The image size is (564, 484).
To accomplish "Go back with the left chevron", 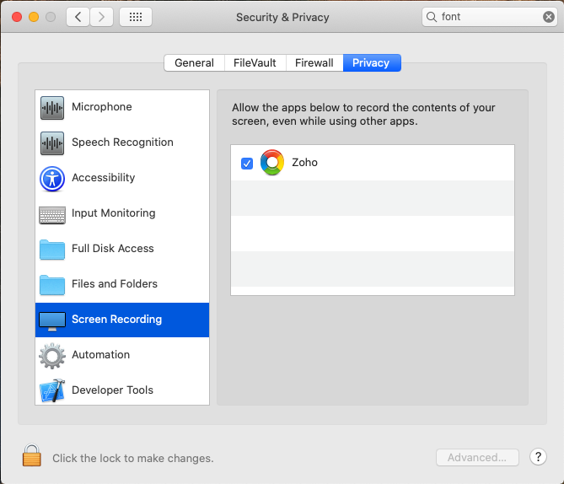I will (78, 17).
